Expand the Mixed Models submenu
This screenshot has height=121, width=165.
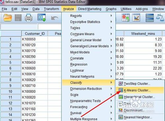pos(89,52)
